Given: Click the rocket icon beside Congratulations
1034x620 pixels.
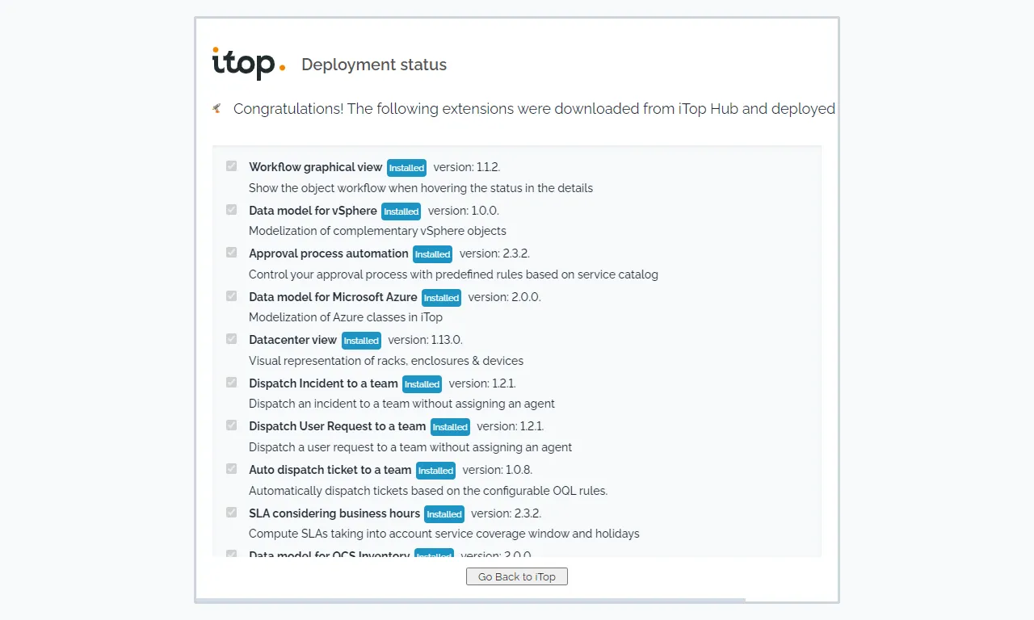Looking at the screenshot, I should [x=216, y=108].
